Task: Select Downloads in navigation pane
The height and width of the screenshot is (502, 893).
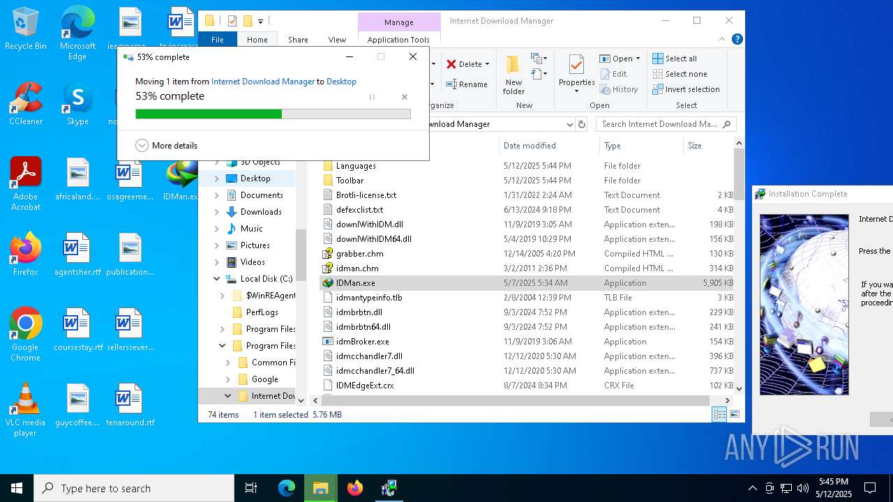Action: click(x=261, y=212)
